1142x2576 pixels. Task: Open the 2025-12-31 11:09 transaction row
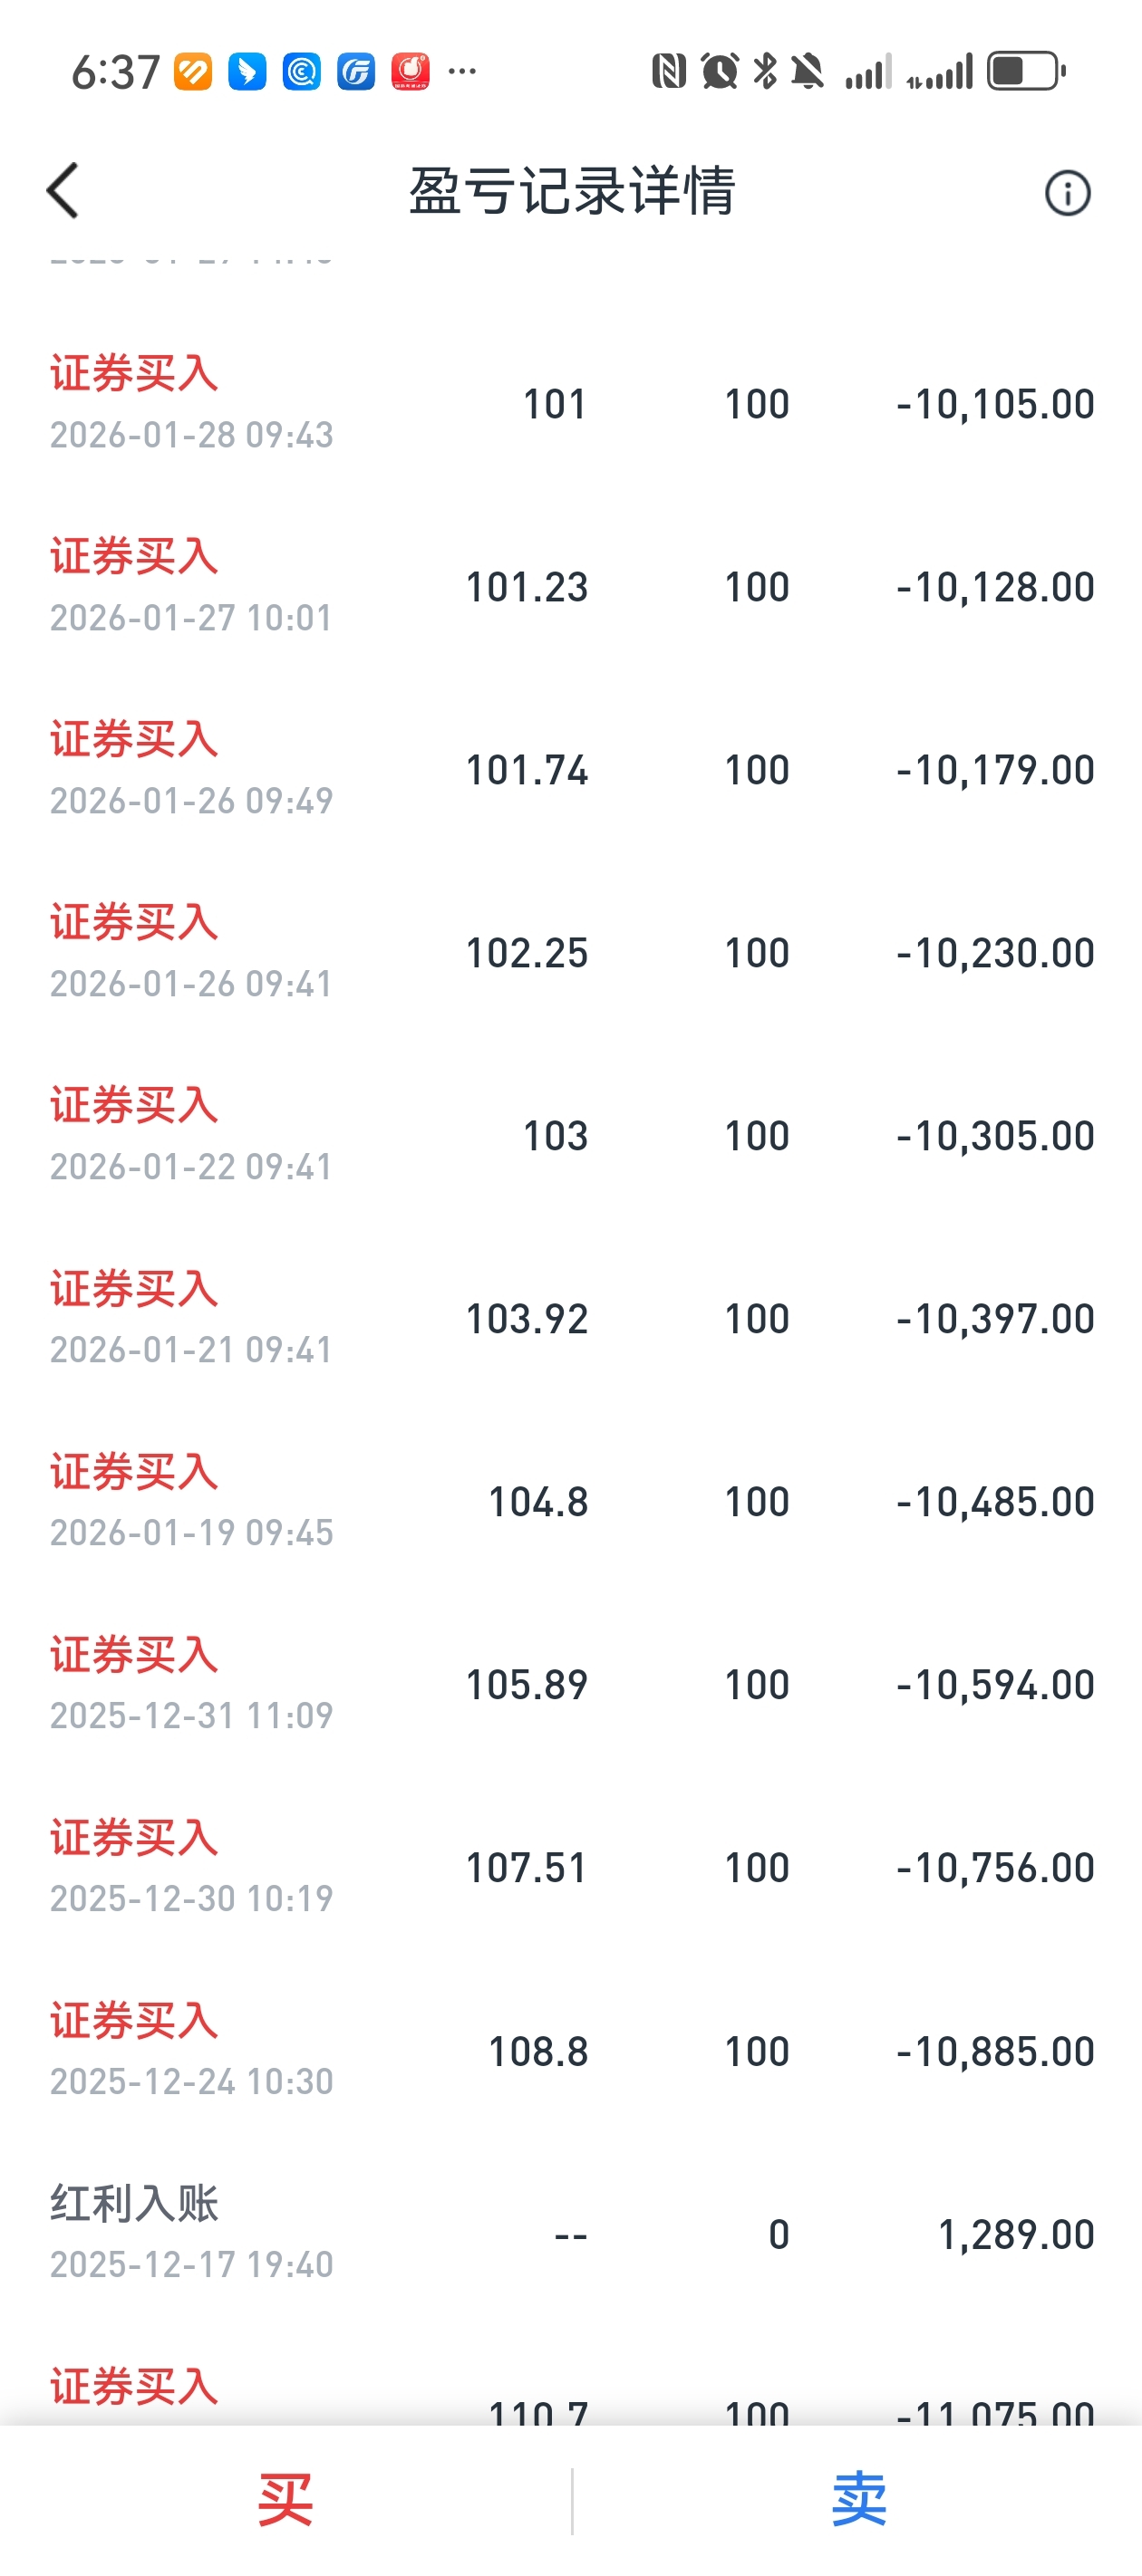(x=570, y=1685)
